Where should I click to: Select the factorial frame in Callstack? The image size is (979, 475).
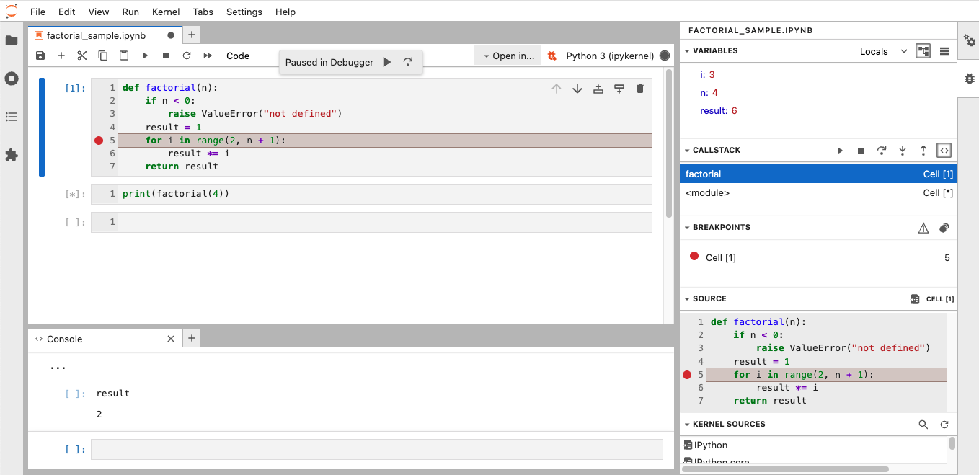pos(819,174)
